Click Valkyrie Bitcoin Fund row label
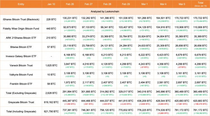Viewport: 210px width, 116px height. pyautogui.click(x=21, y=74)
